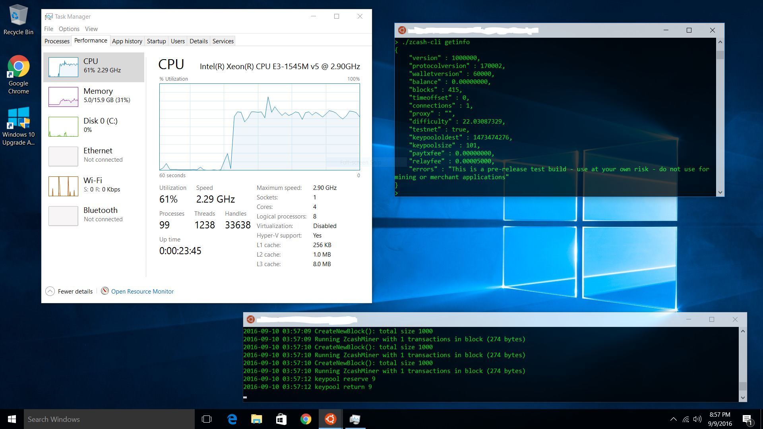Click the Ubuntu icon in zcash-cli window title

(402, 30)
